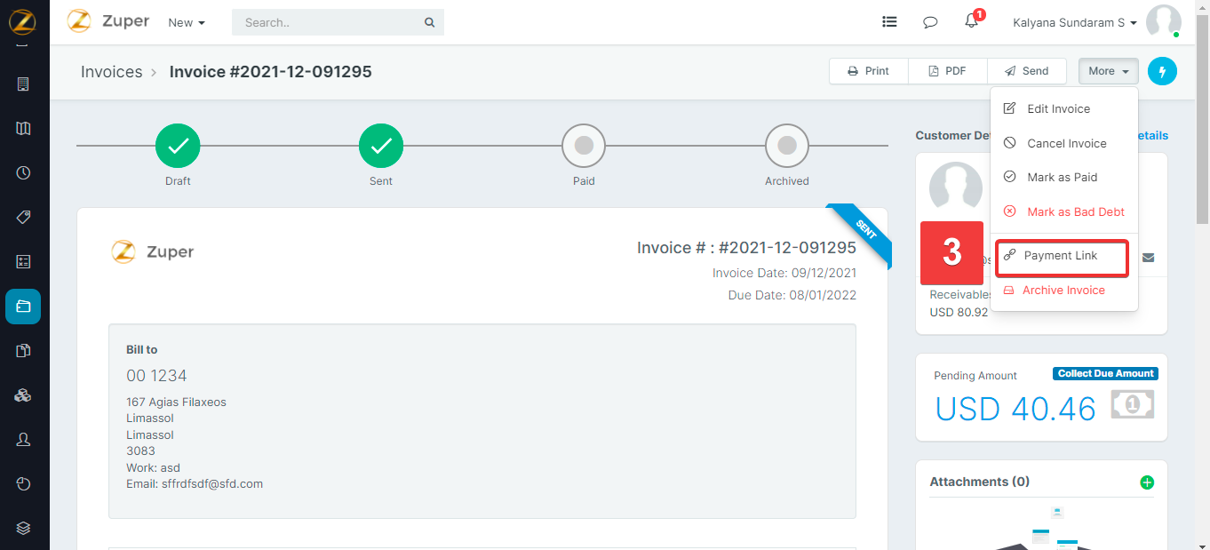Click the blue lightning bolt quick action button
Image resolution: width=1210 pixels, height=550 pixels.
[1162, 71]
